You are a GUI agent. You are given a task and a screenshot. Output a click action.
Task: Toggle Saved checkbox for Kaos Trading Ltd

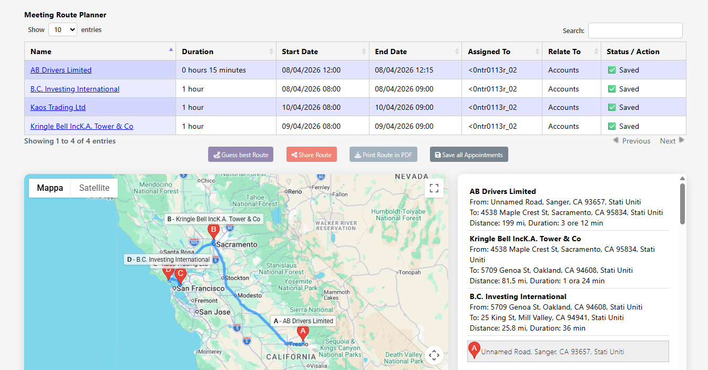tap(612, 107)
